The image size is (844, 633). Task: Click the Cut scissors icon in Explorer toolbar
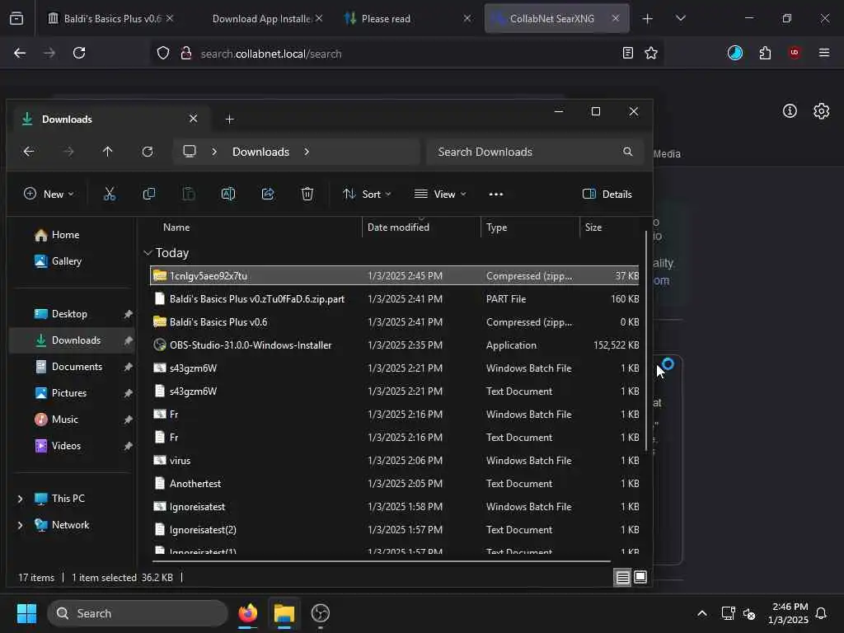(110, 194)
